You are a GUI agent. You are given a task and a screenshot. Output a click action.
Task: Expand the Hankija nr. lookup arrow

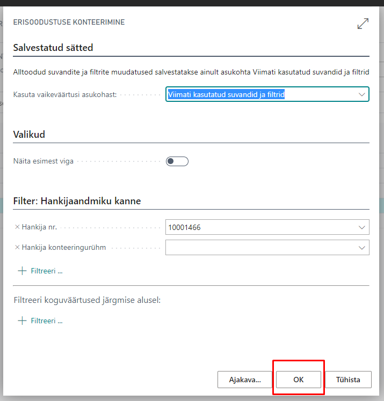click(361, 227)
